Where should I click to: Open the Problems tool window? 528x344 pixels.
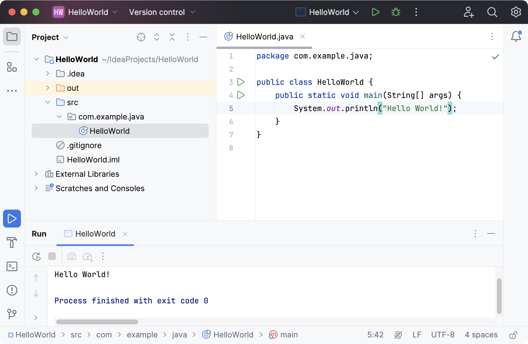(x=12, y=290)
